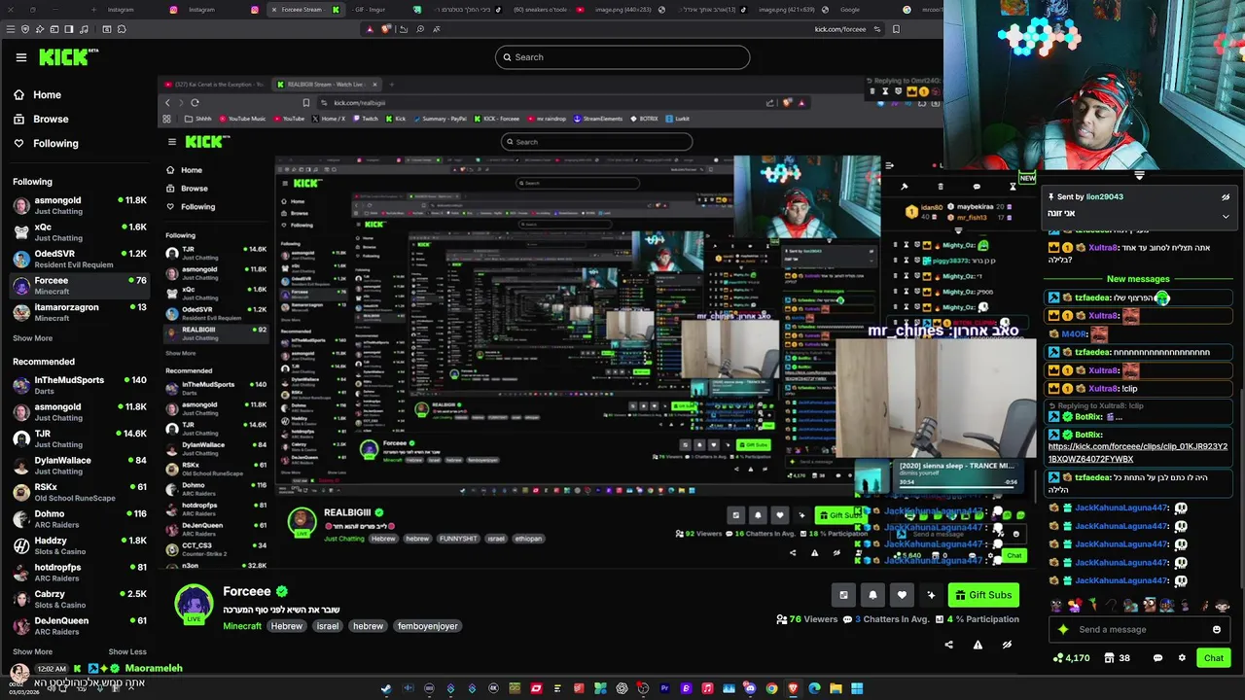Select the israel stream tag
The height and width of the screenshot is (700, 1245).
[328, 626]
